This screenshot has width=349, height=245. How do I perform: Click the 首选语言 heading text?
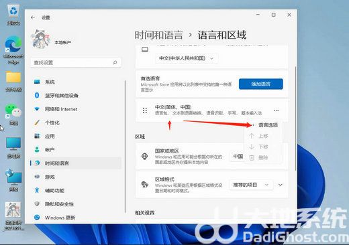(150, 78)
